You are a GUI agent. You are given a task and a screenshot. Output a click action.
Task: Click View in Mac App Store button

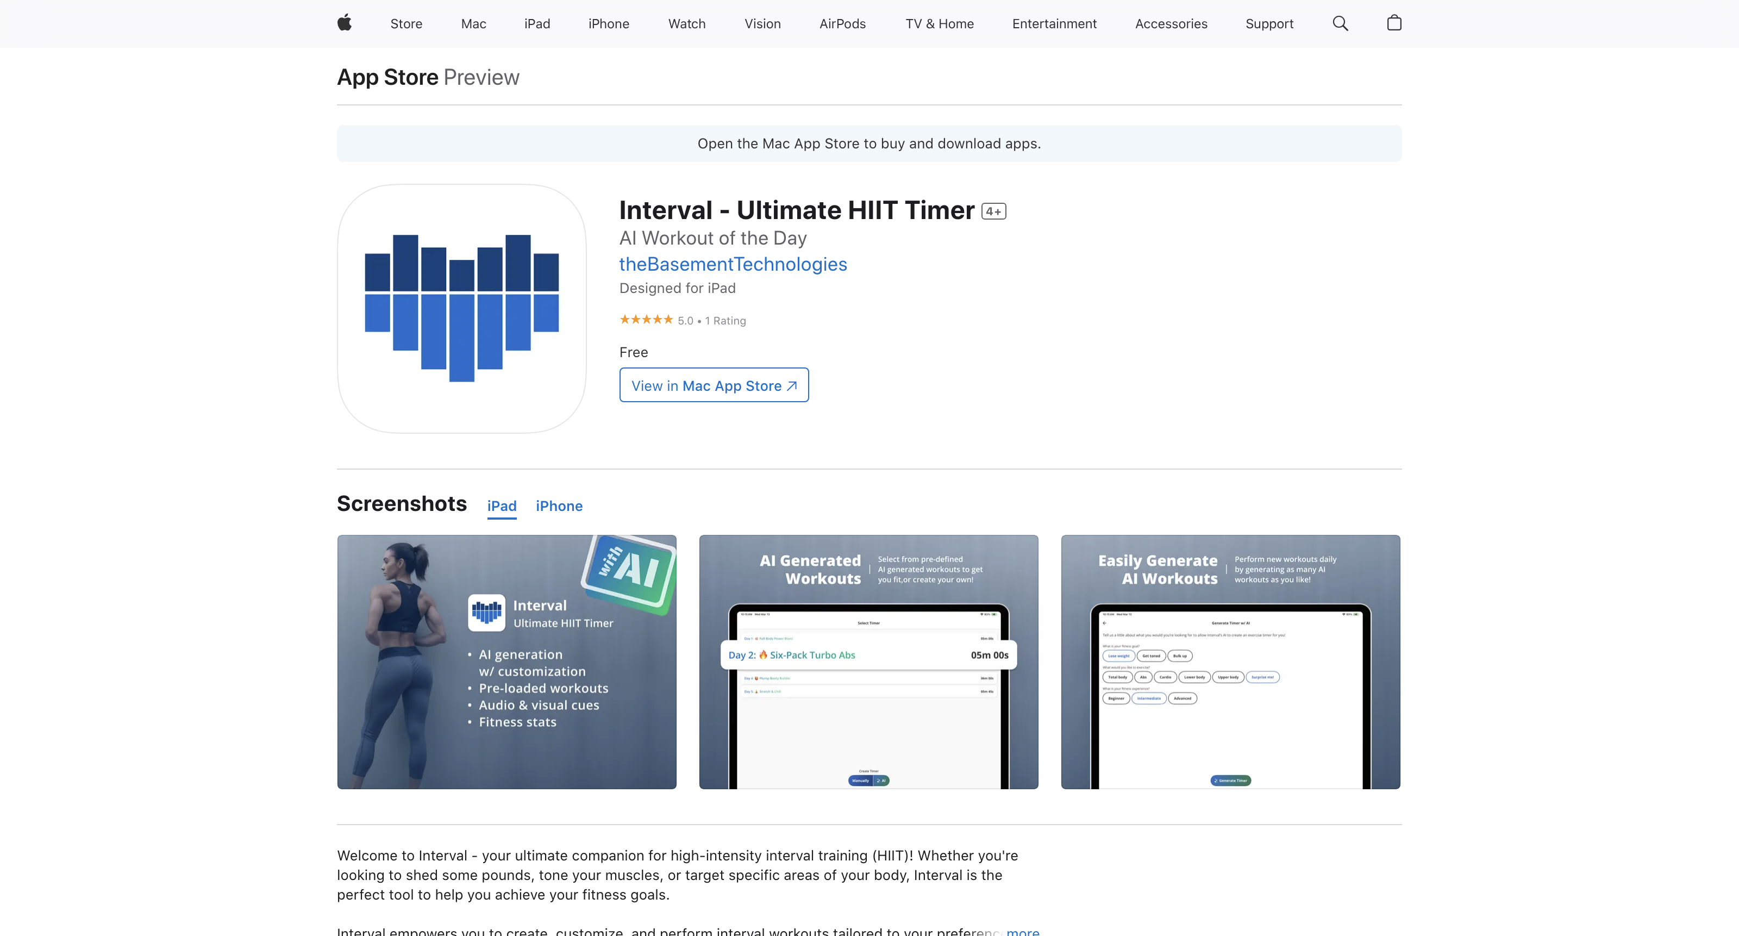click(714, 385)
